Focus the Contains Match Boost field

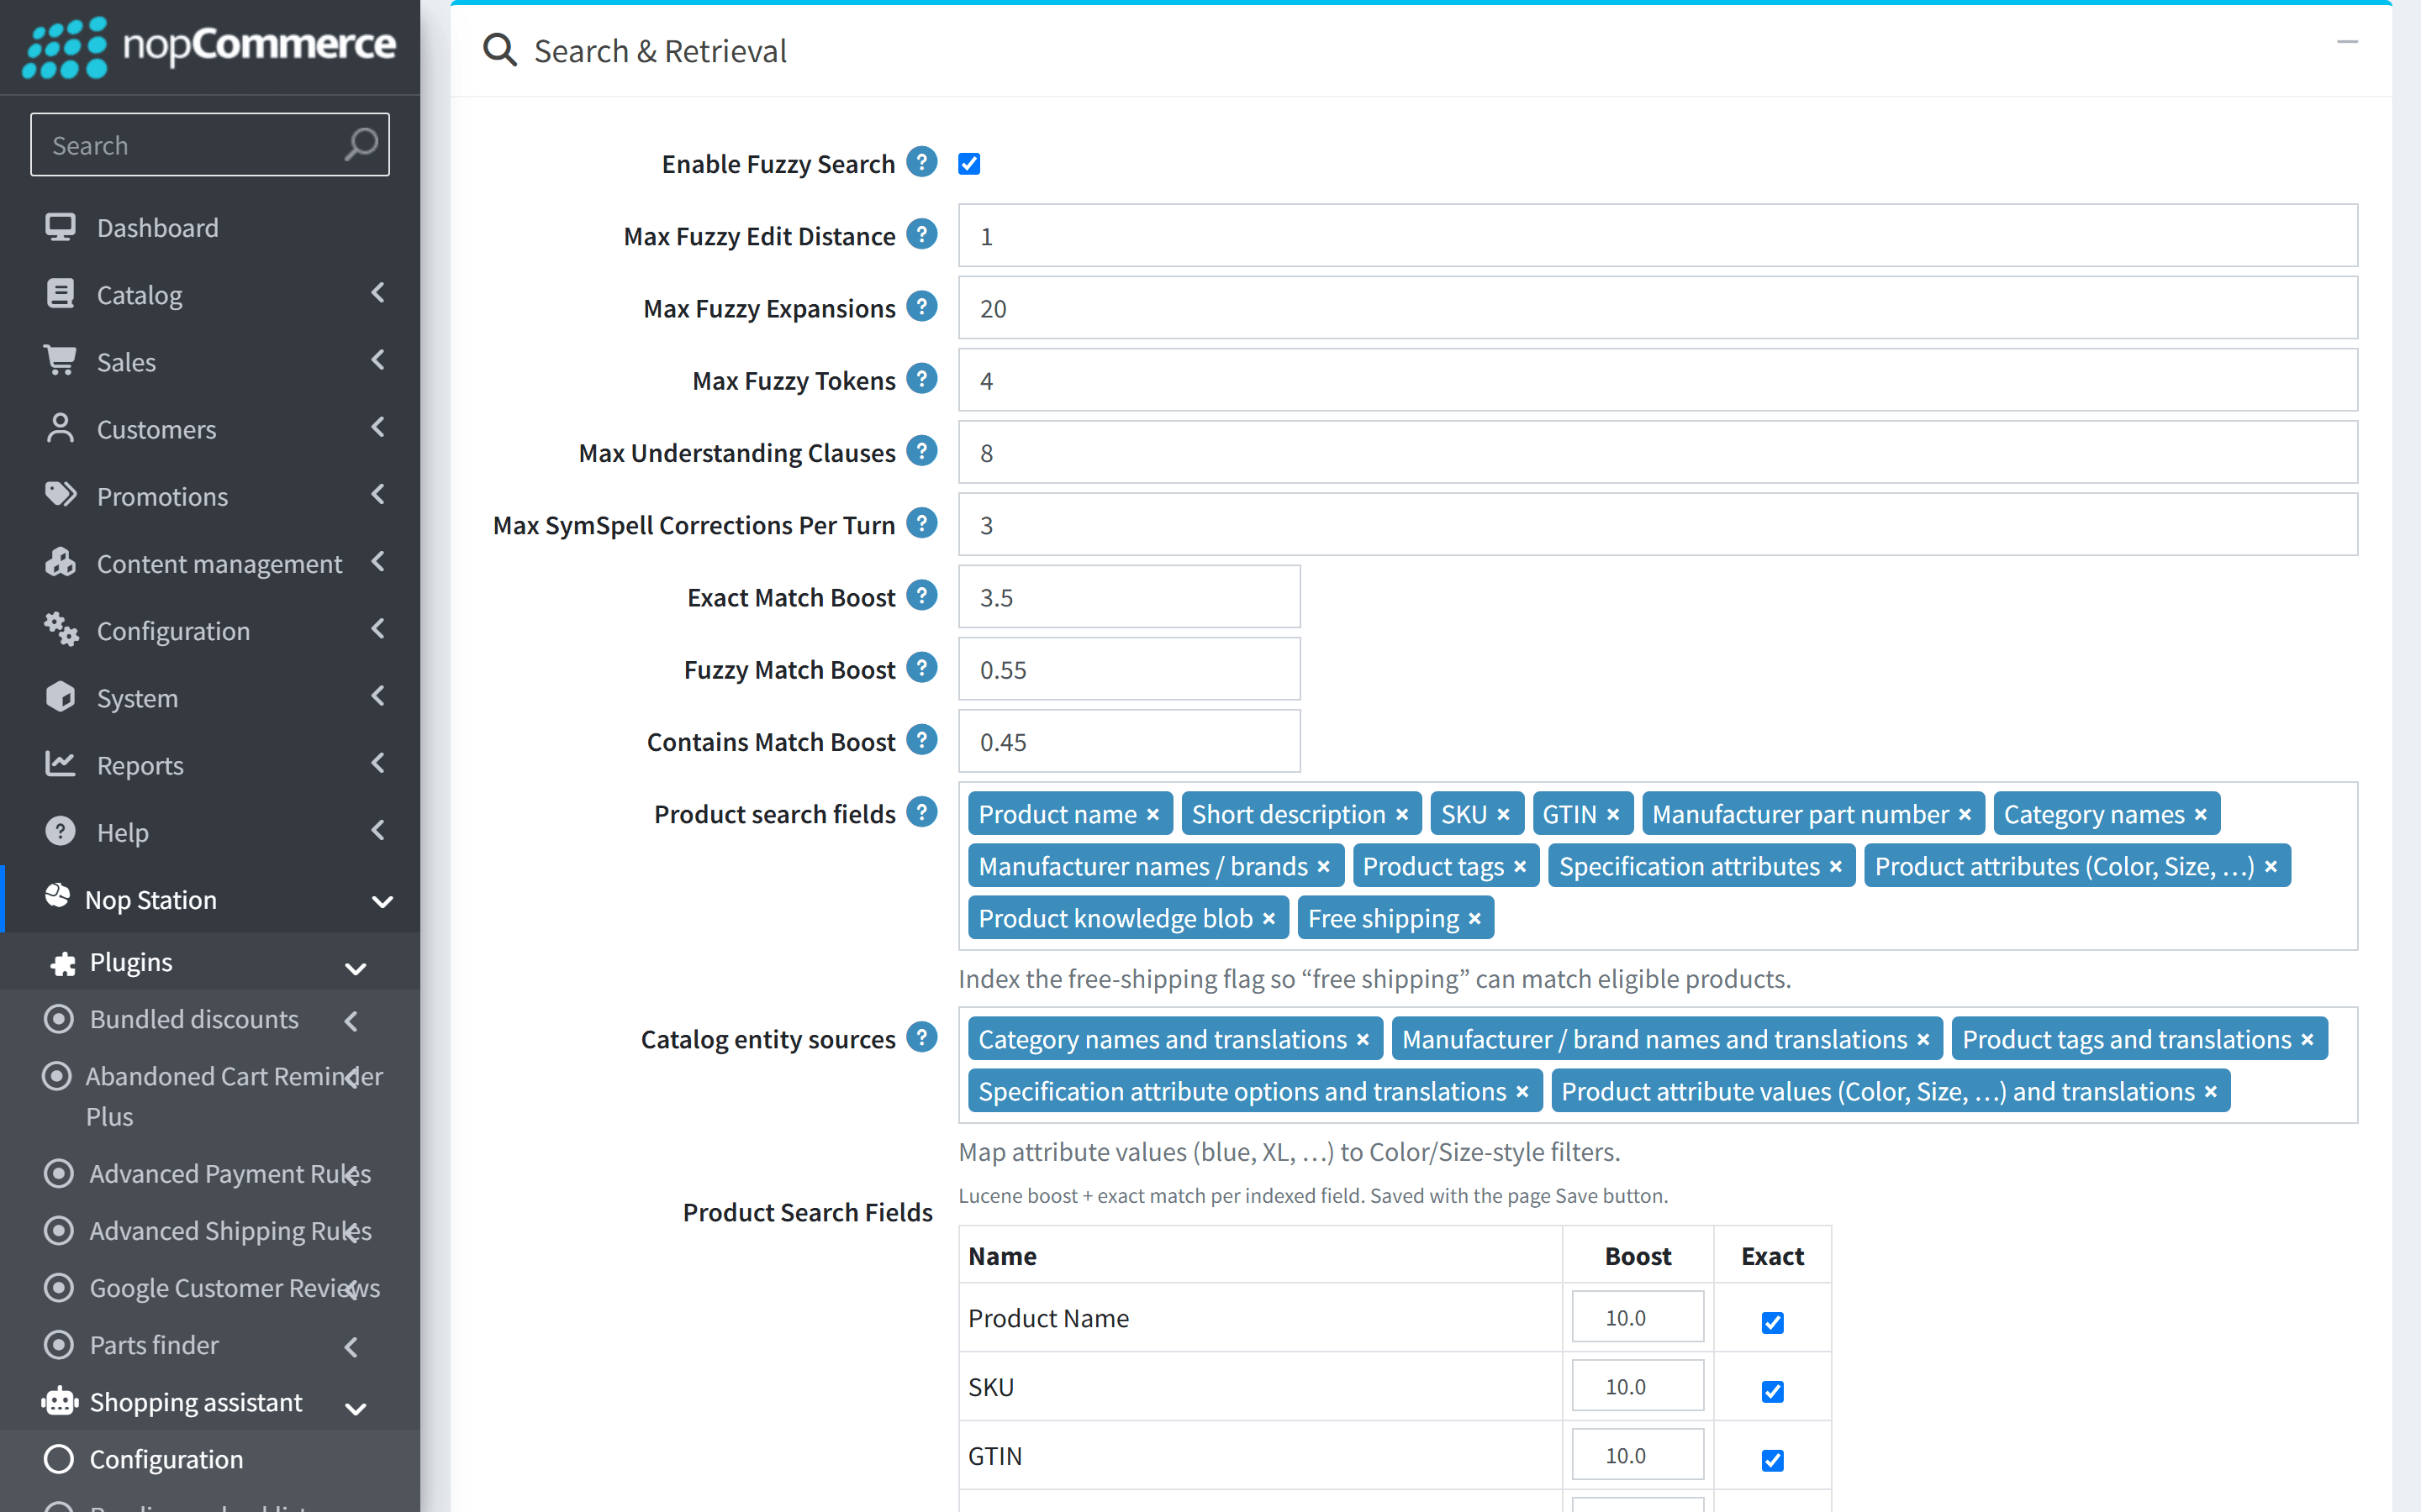(x=1130, y=741)
